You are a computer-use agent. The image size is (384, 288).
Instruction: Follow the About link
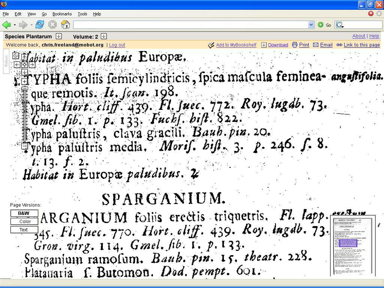[358, 36]
